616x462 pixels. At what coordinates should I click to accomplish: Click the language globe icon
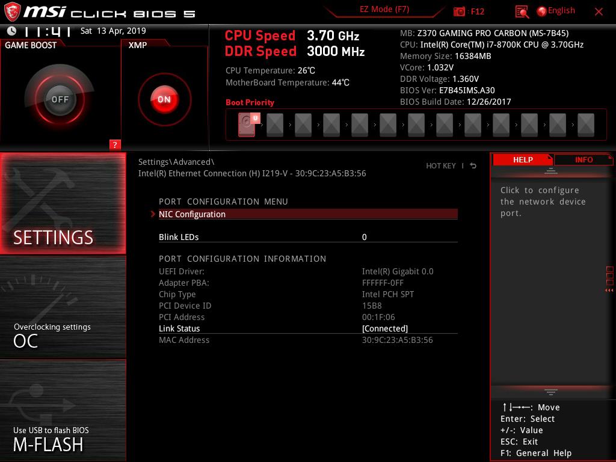[x=541, y=11]
